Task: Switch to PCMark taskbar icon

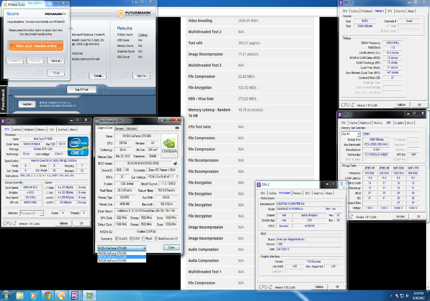Action: pos(61,295)
